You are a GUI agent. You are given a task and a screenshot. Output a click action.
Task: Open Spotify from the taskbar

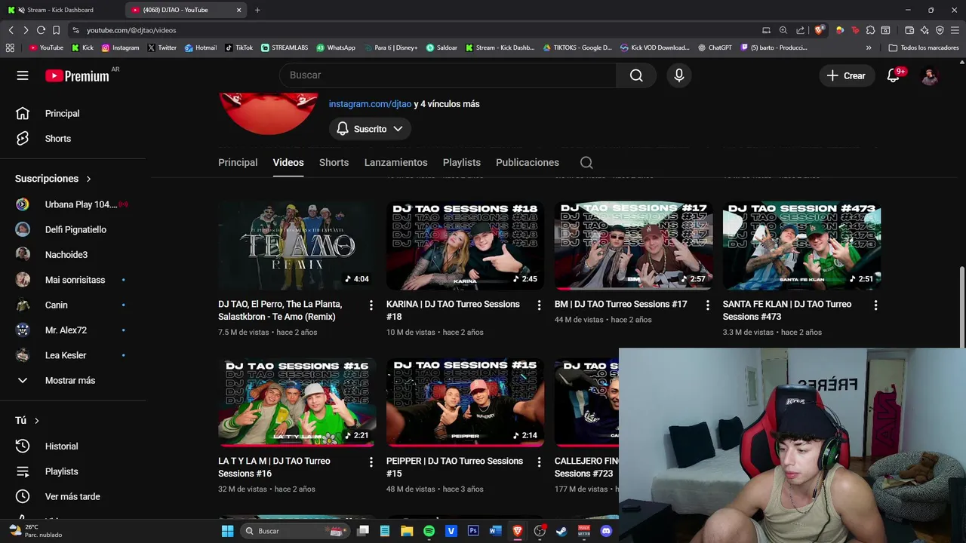click(429, 531)
